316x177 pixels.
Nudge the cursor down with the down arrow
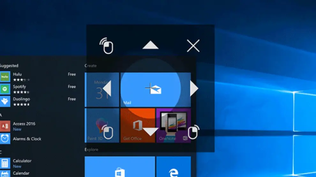click(x=150, y=131)
